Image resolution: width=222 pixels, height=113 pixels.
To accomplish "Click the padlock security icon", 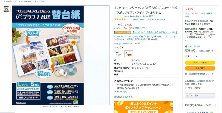I will [186, 74].
